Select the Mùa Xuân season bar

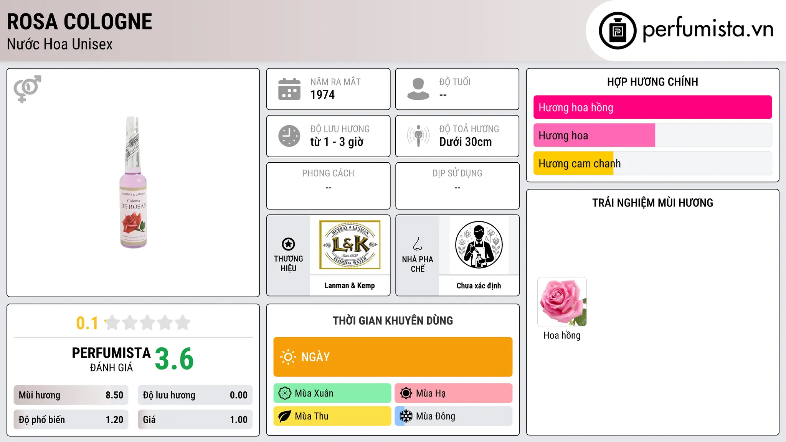coord(332,393)
